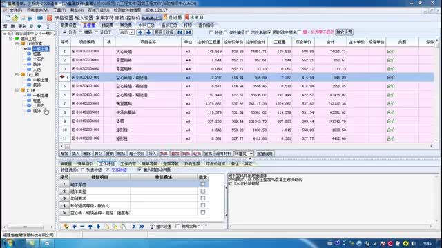Collapse the 1#上部 tree node
Screen dimensions: 442x248
coord(17,74)
